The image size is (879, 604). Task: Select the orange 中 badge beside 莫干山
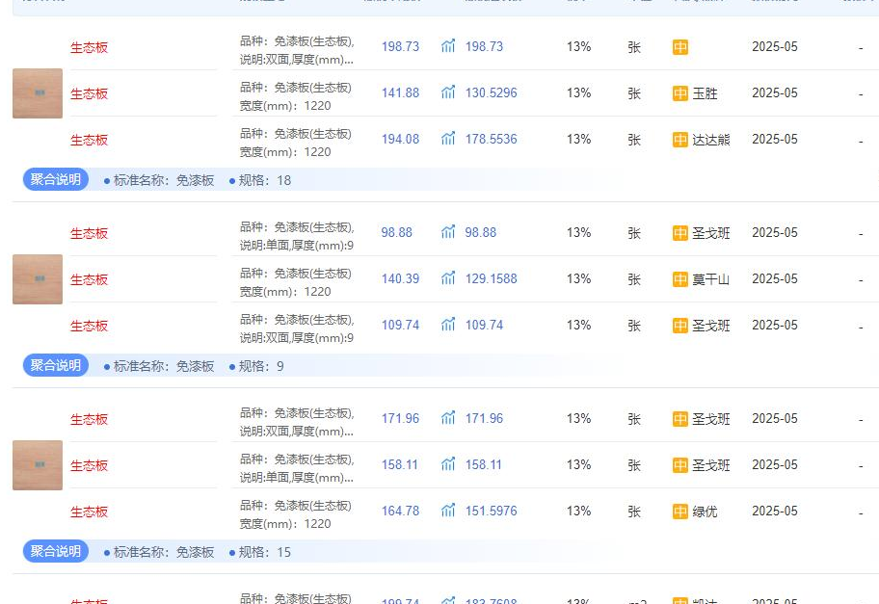pyautogui.click(x=680, y=279)
